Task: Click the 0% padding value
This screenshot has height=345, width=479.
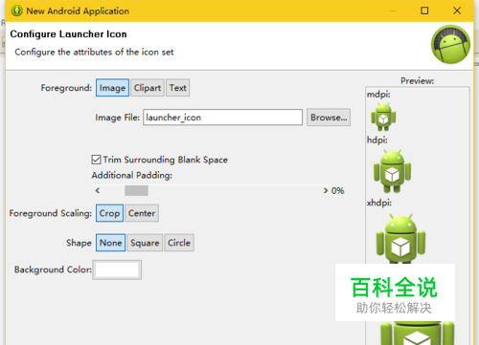Action: (x=337, y=191)
